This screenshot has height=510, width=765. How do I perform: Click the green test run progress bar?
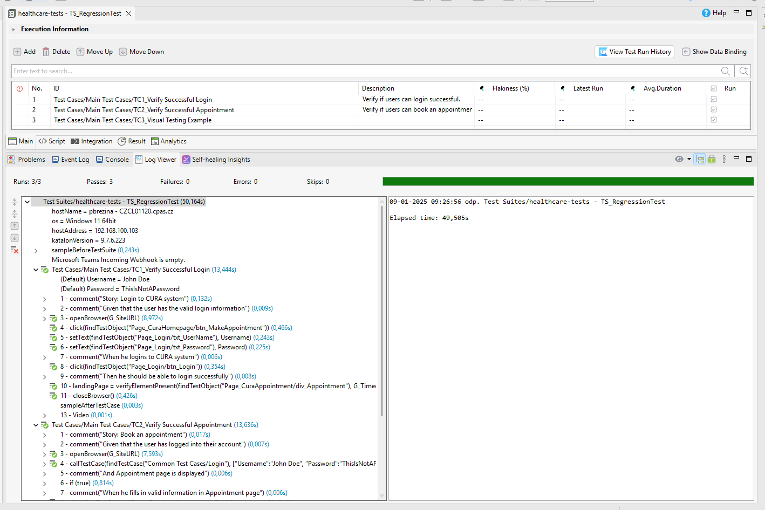coord(568,182)
